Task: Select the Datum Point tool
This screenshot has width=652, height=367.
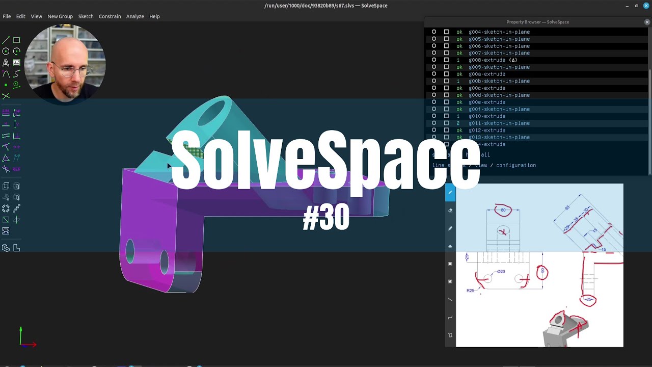Action: [x=6, y=85]
